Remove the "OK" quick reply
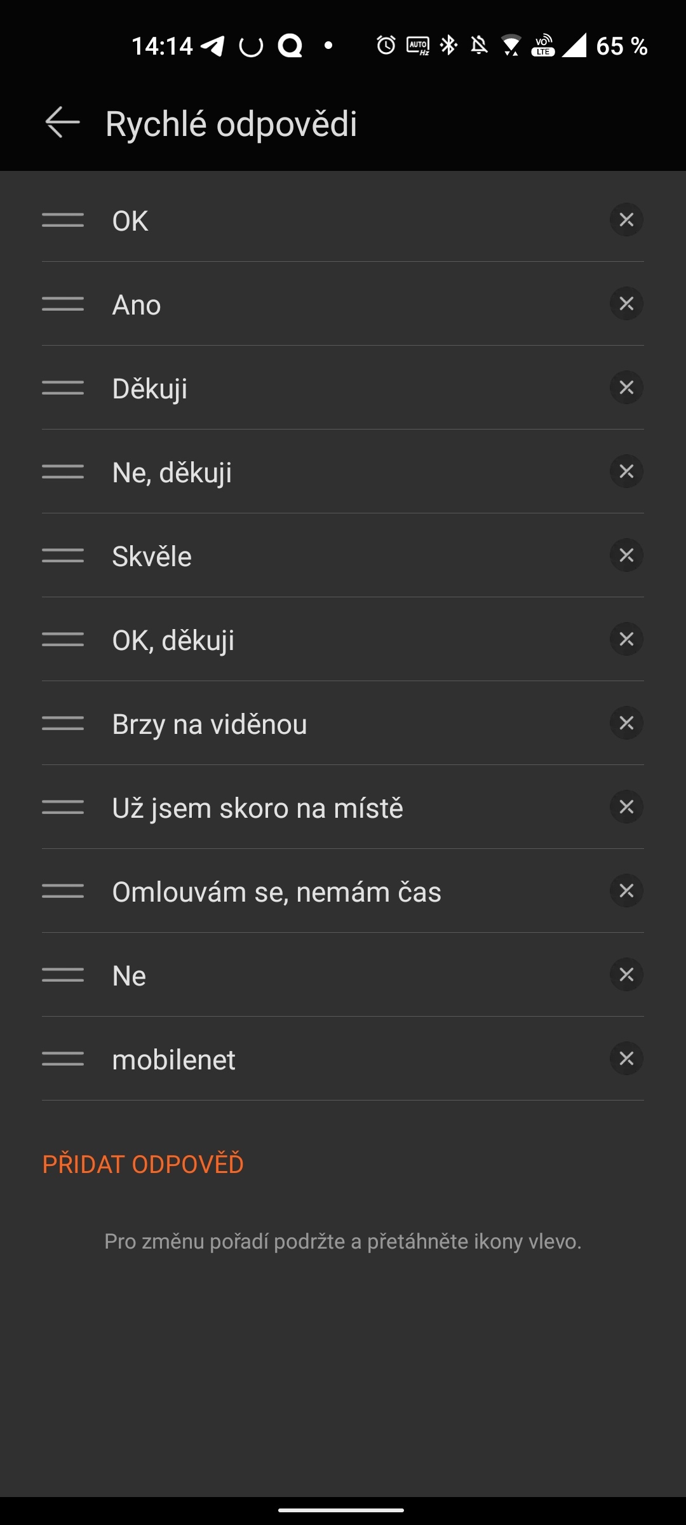 tap(626, 220)
